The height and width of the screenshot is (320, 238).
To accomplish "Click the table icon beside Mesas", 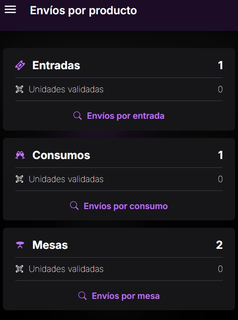I will 20,245.
